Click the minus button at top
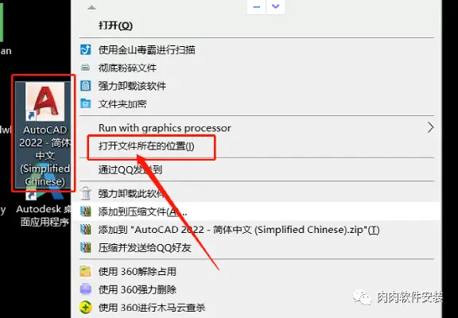The width and height of the screenshot is (458, 318). [x=257, y=6]
